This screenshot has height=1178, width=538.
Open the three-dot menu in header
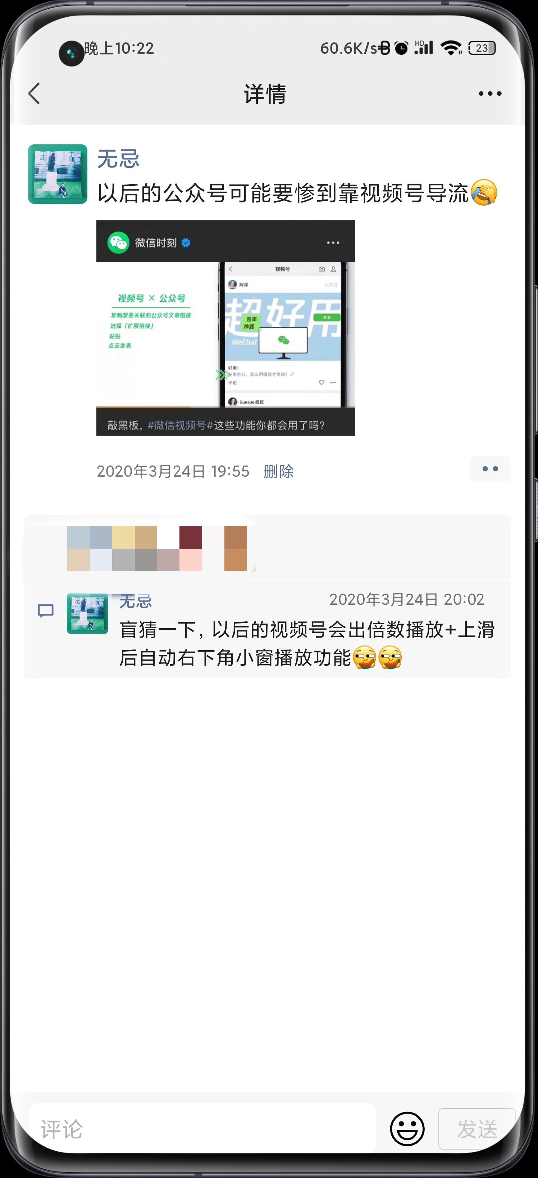[x=489, y=94]
